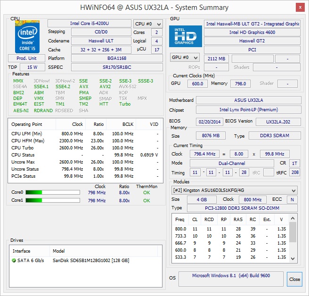The width and height of the screenshot is (309, 296).
Task: Click the Close button
Action: point(294,279)
